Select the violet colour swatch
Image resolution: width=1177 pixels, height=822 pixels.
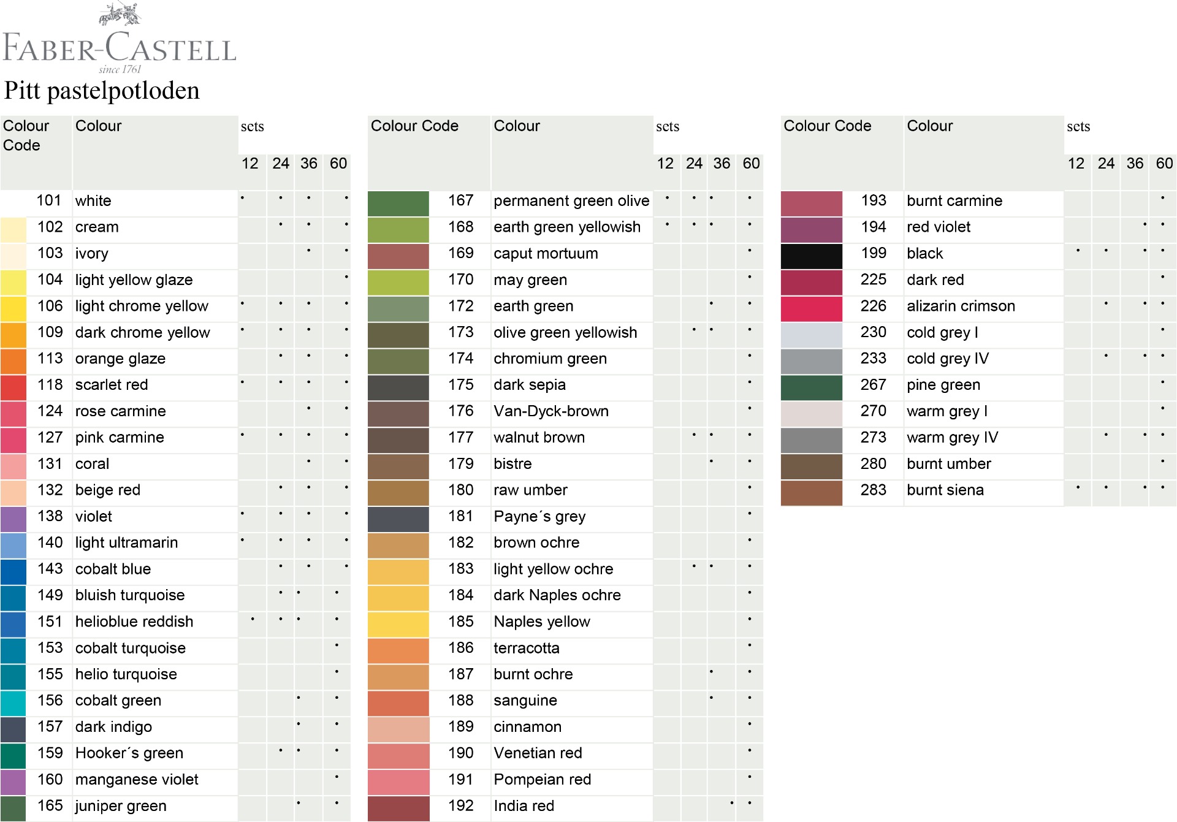[13, 519]
